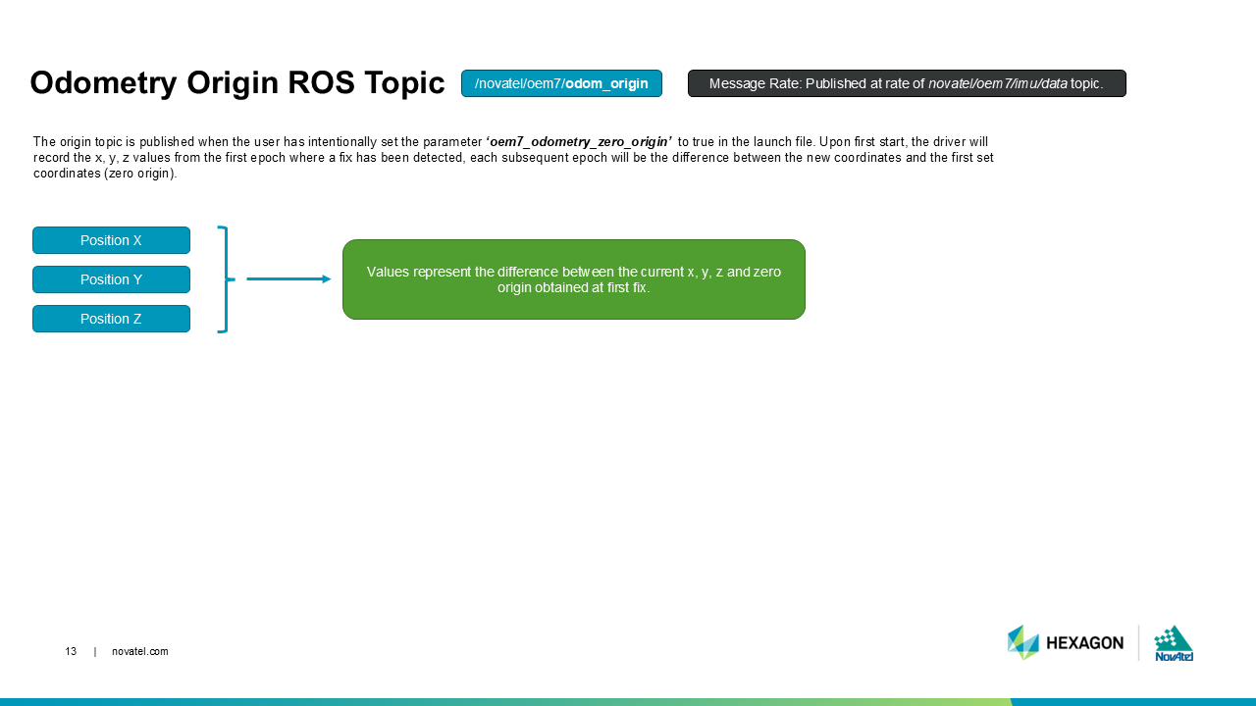Click the italic novatel/oem7/imu/data topic text
Screen dimensions: 1256x706
point(997,83)
